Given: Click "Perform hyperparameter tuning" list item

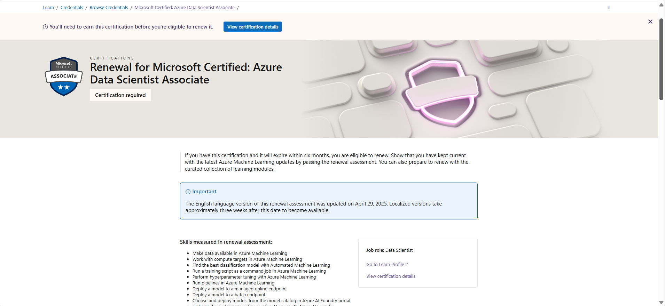Looking at the screenshot, I should (254, 277).
